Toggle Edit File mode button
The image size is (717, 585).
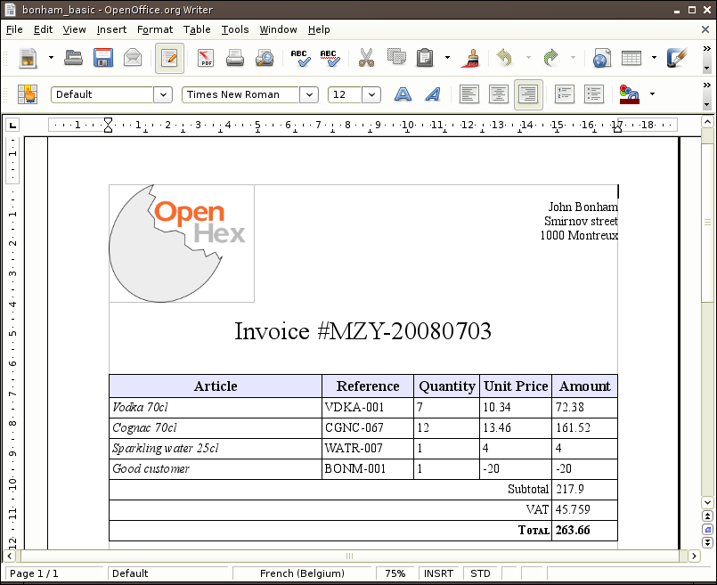point(169,59)
